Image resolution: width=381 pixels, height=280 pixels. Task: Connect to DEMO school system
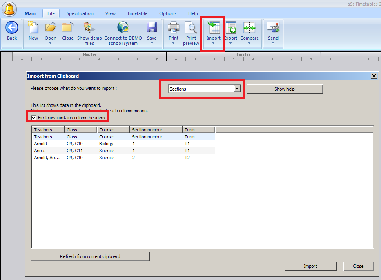(x=123, y=28)
